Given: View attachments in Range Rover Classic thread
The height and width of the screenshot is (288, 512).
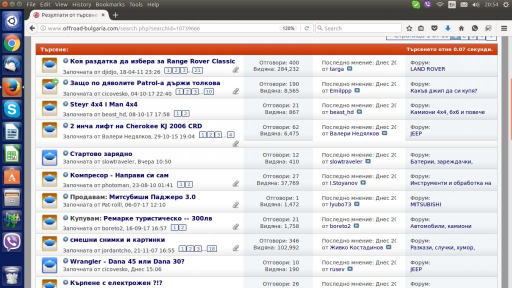Looking at the screenshot, I should tap(236, 69).
